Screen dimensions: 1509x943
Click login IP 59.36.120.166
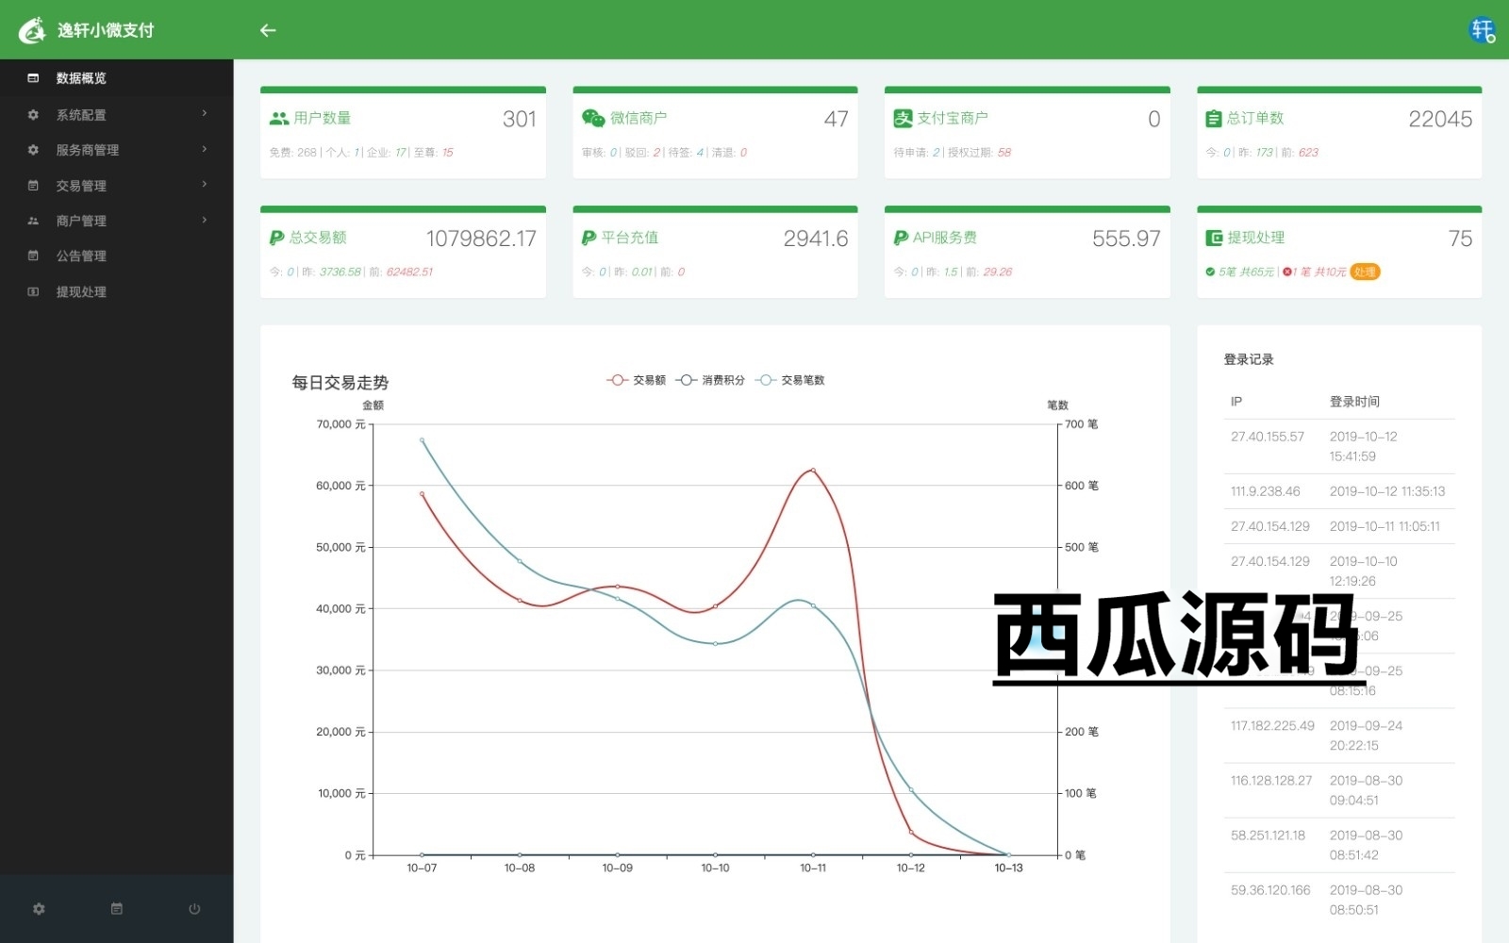[x=1270, y=889]
